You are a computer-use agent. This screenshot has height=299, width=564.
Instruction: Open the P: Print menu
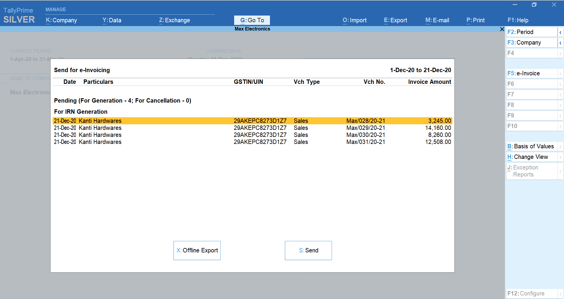coord(476,20)
